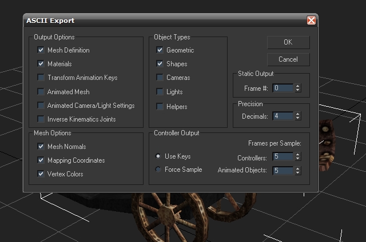Screen dimensions: 366x242
Task: Click the Decimals input field
Action: tap(283, 116)
